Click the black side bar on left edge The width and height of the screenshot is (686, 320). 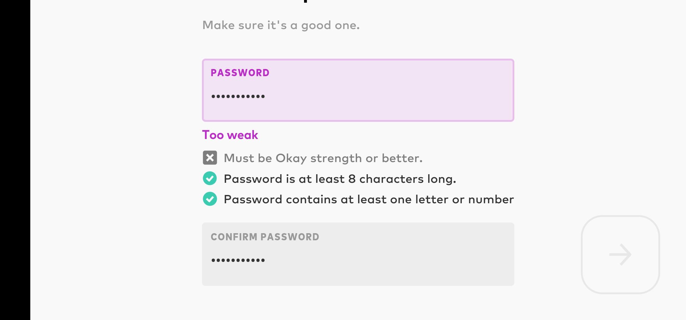(x=15, y=160)
